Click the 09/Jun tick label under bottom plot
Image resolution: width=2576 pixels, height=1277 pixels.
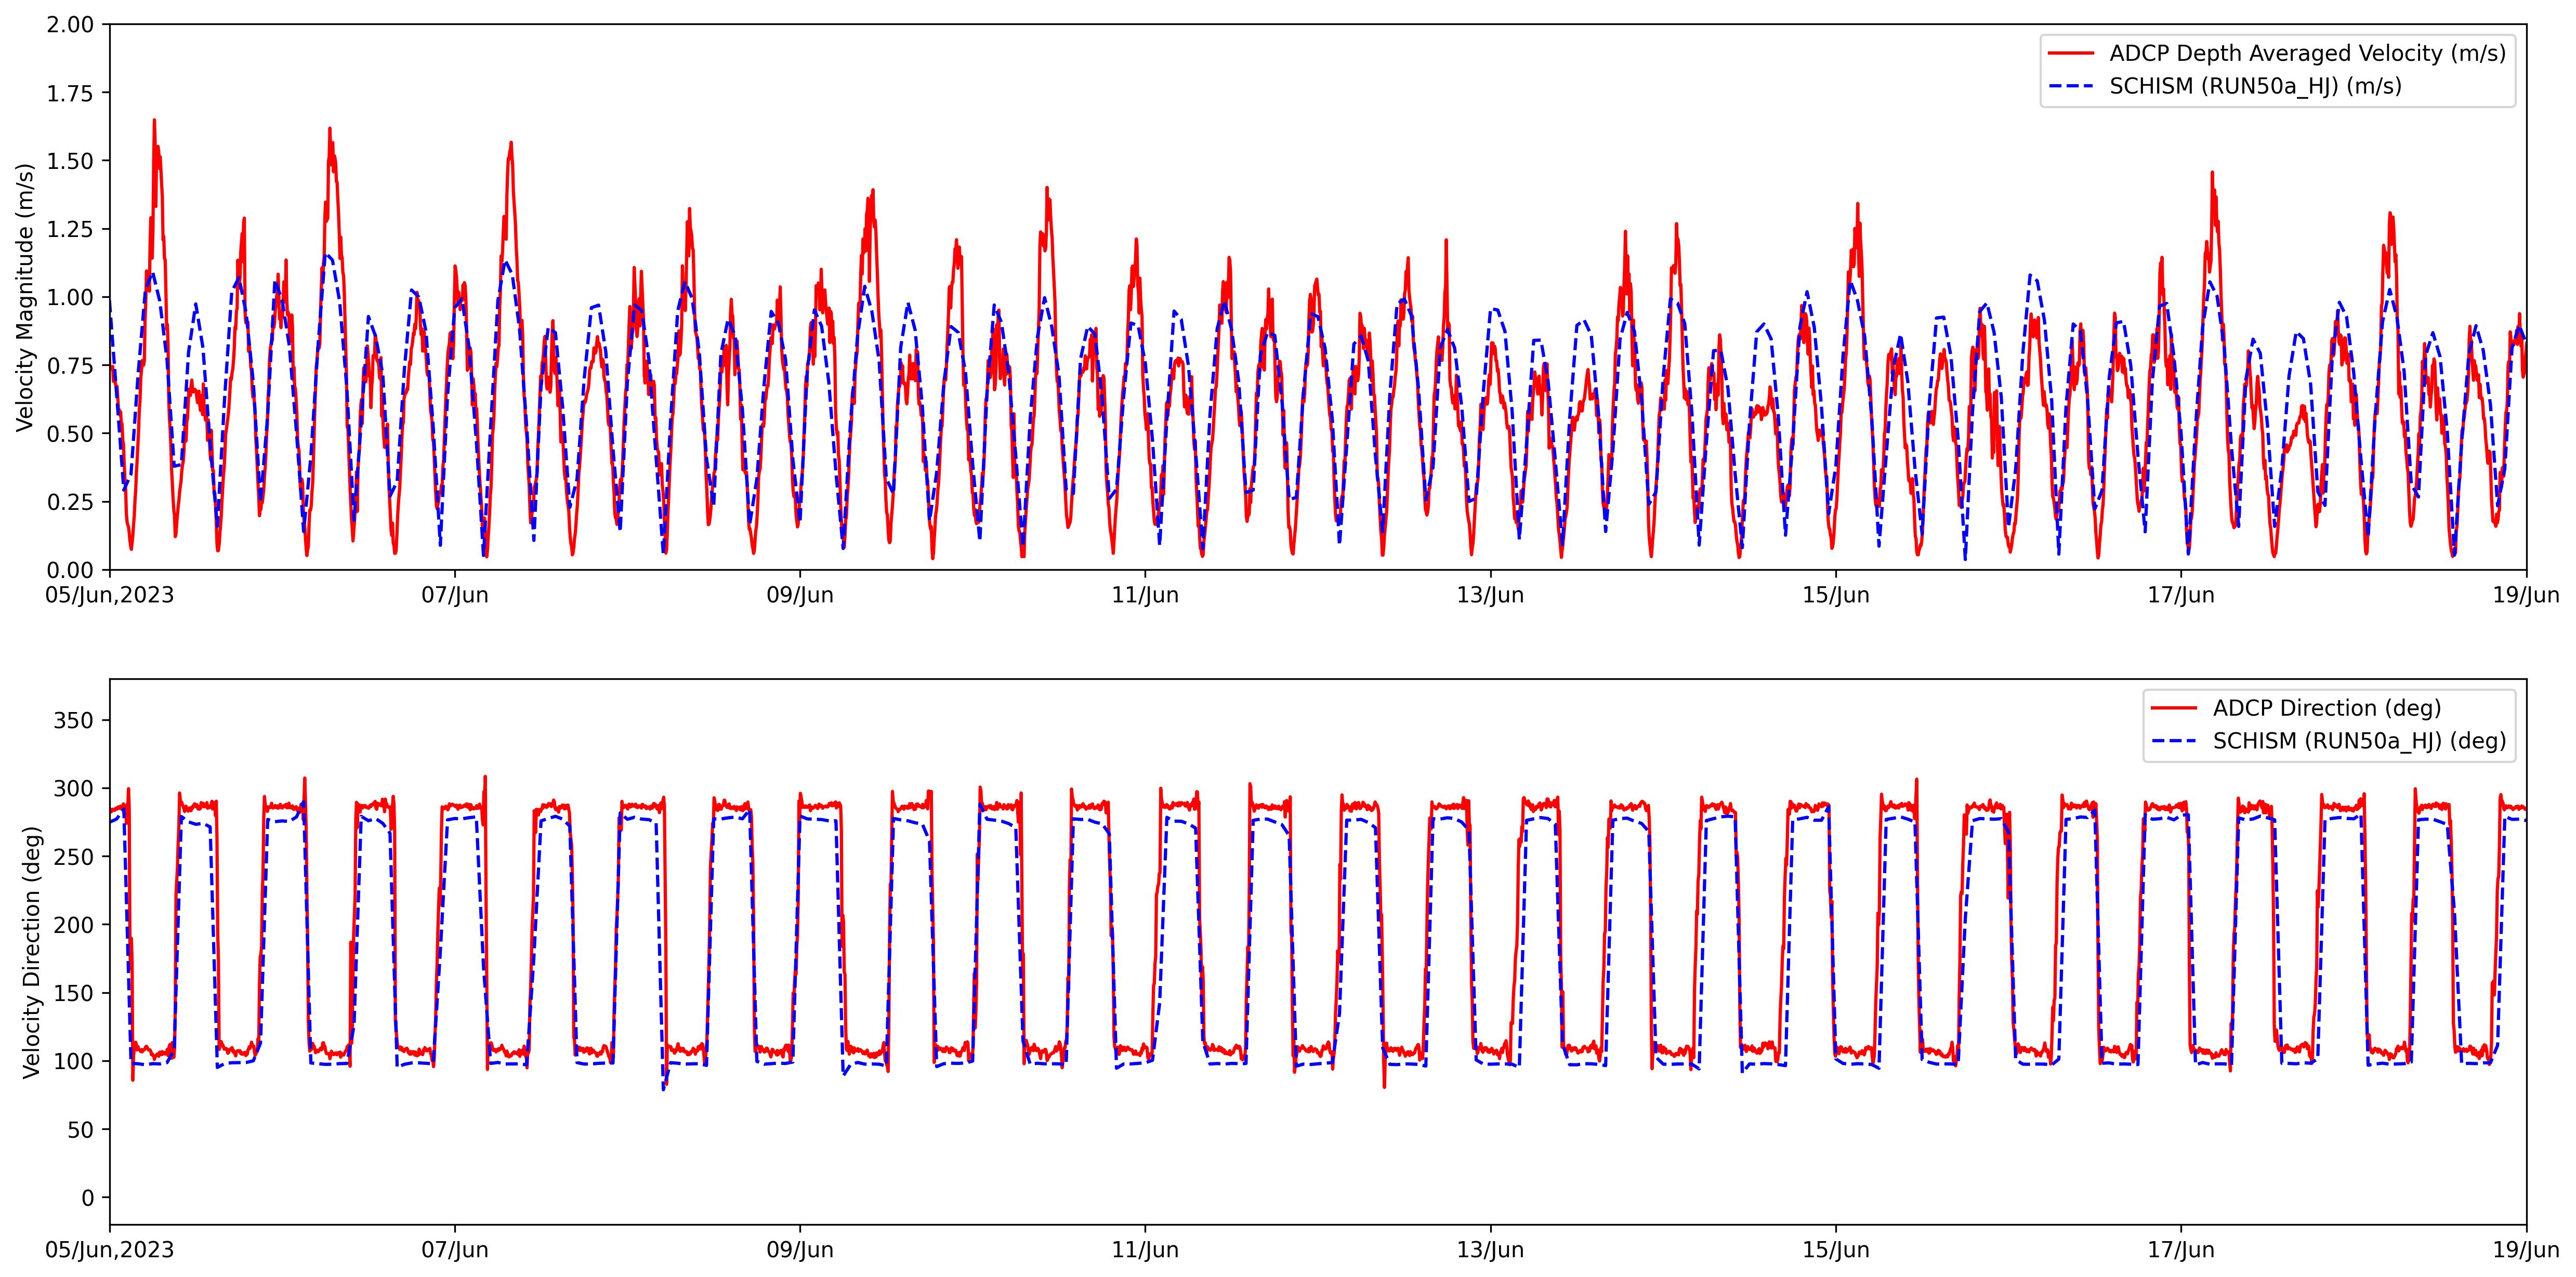coord(800,1250)
